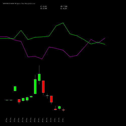
Task: Click the '08 Sep' date axis label
Action: coord(11,120)
